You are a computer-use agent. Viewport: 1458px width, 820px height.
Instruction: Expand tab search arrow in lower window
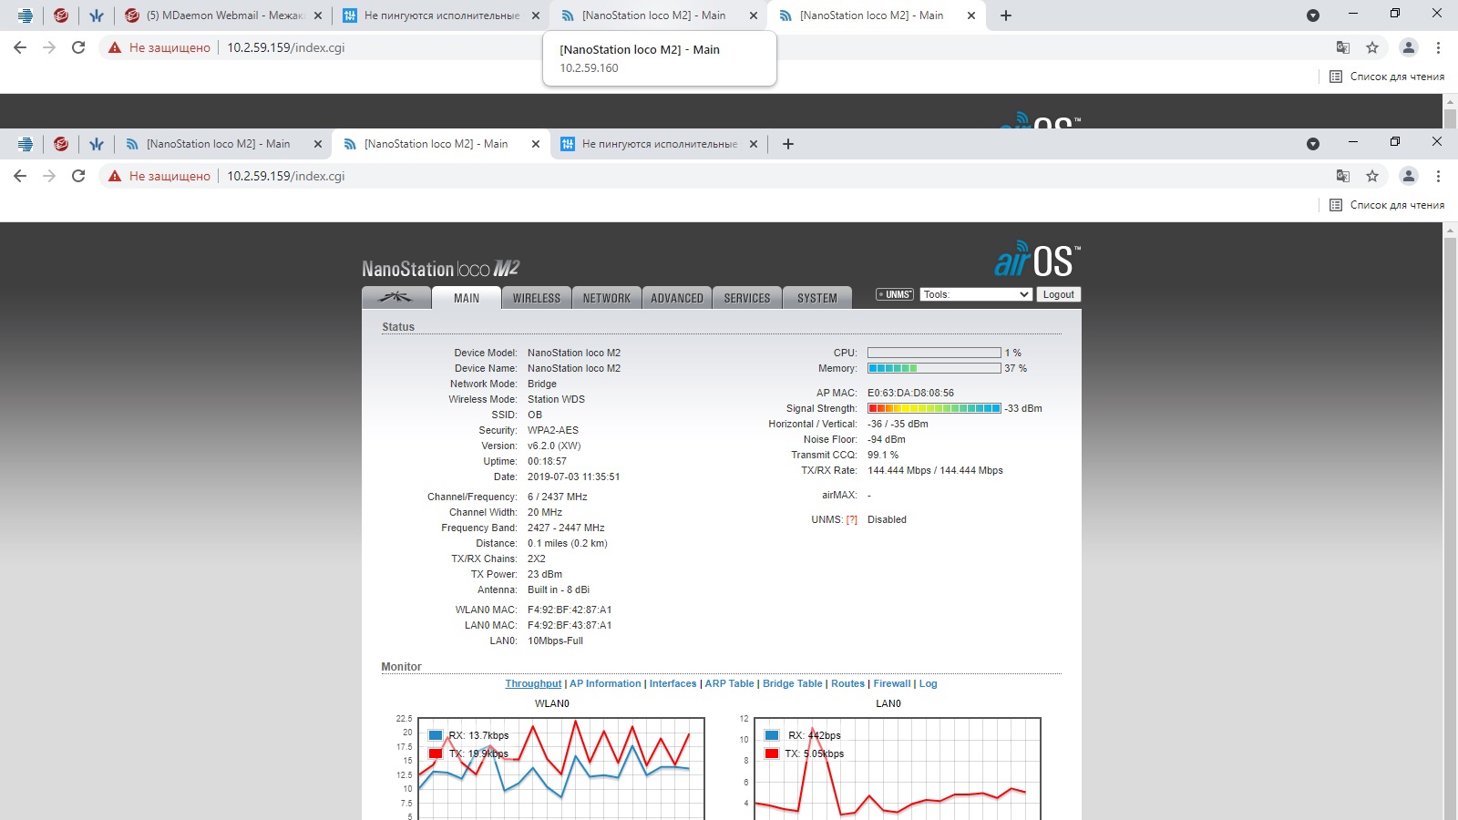(x=1312, y=144)
